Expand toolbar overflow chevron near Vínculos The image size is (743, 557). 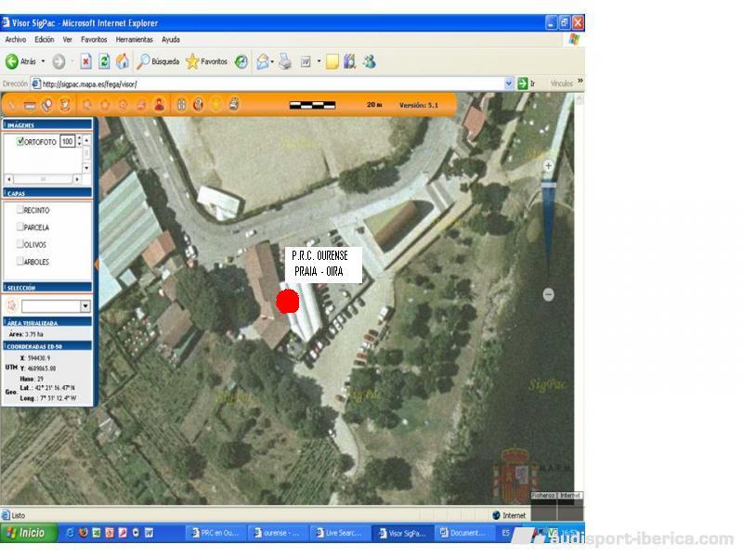click(580, 82)
